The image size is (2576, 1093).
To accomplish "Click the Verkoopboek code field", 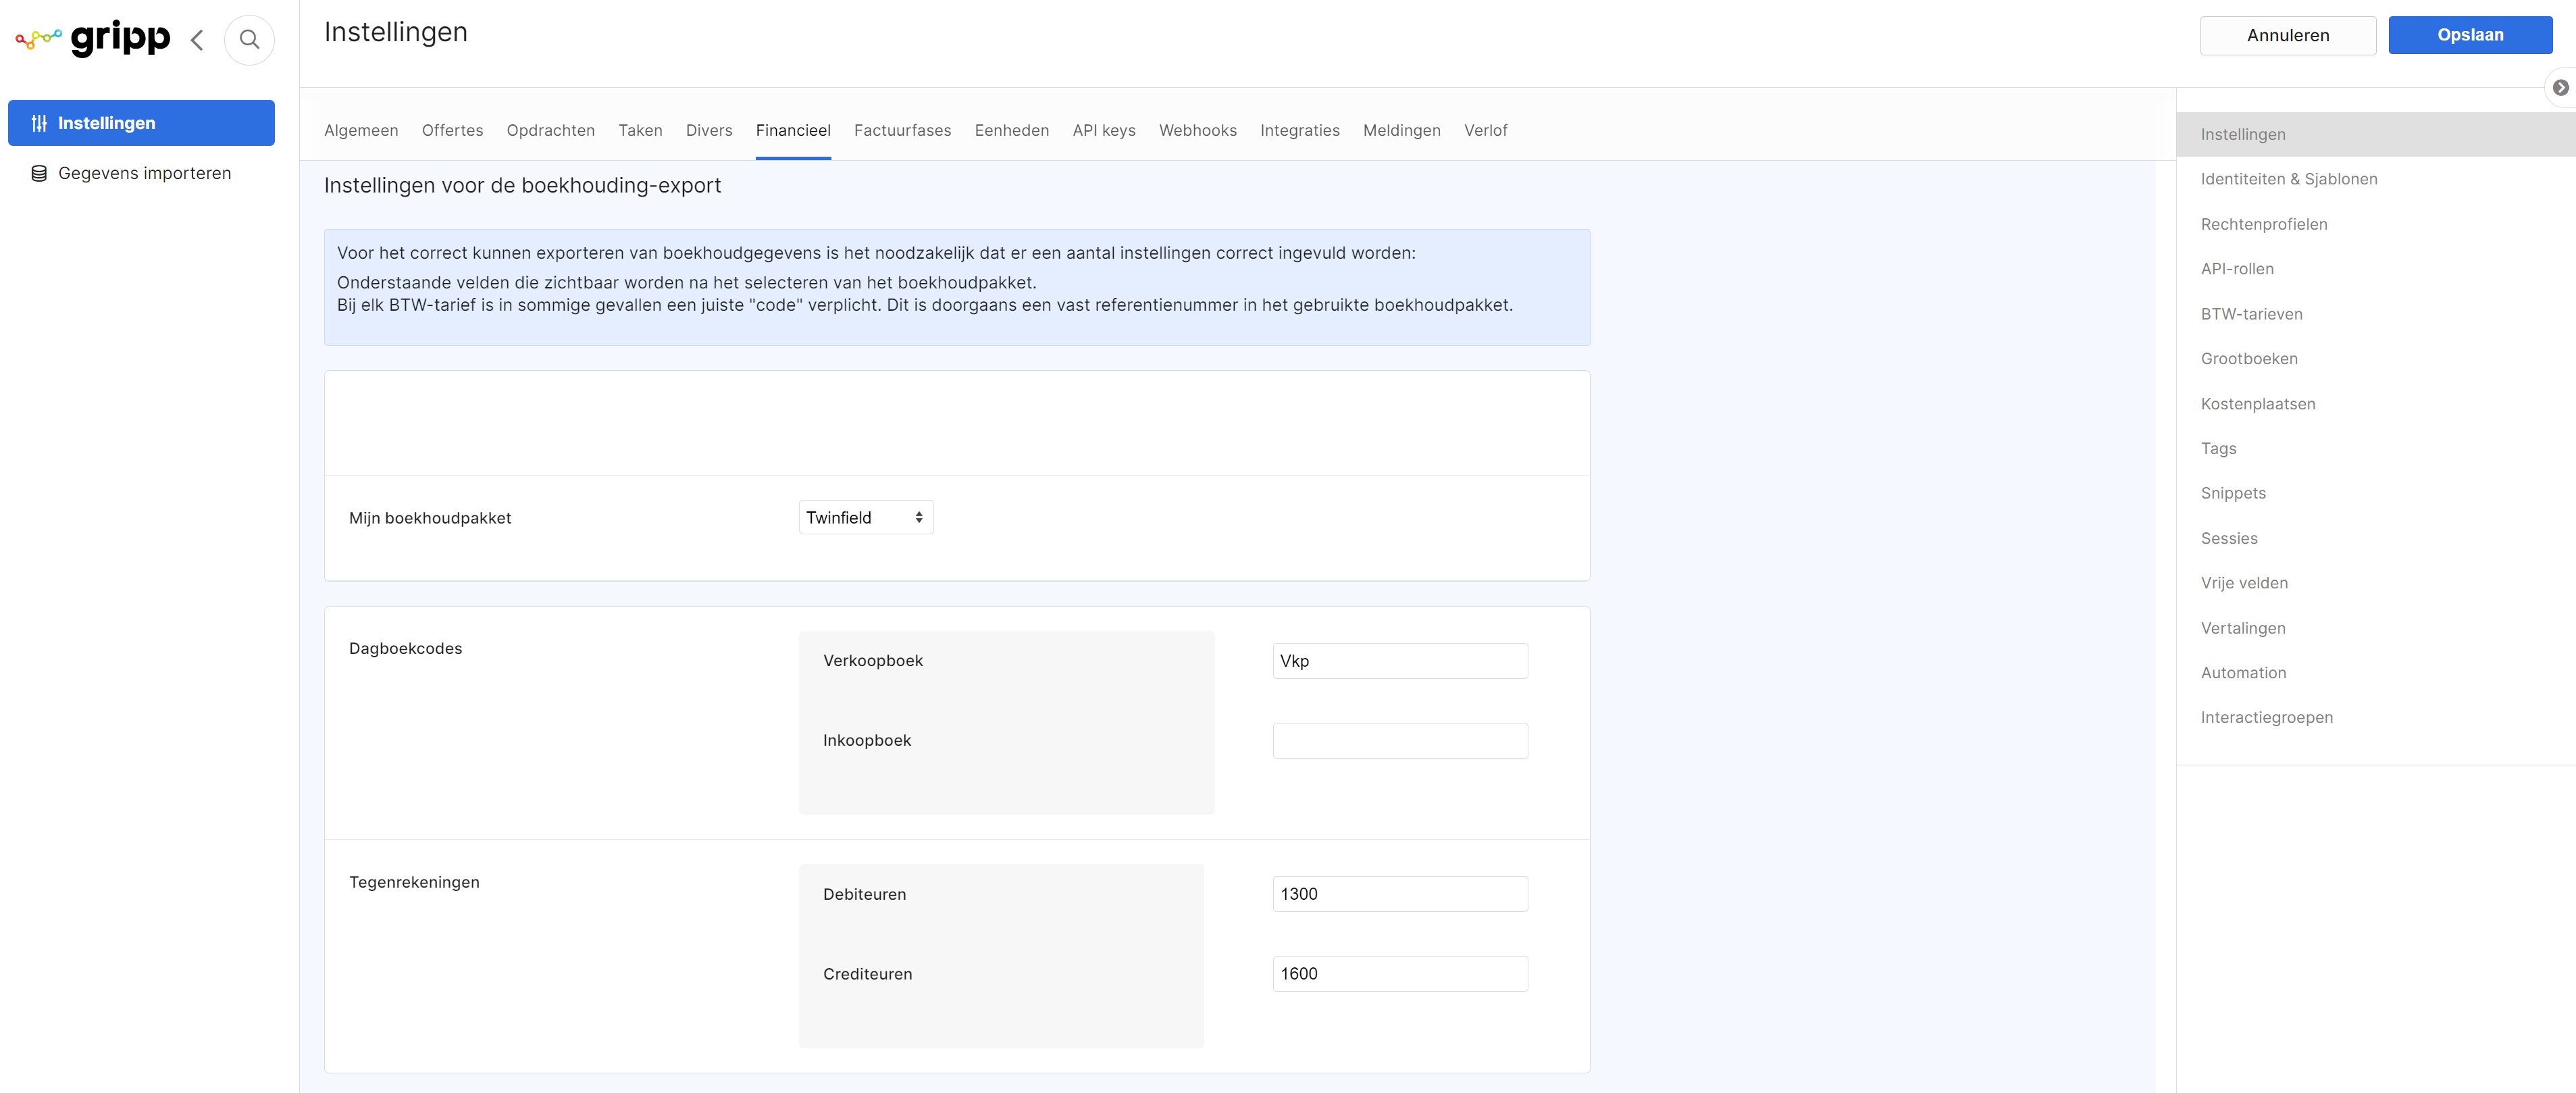I will (1399, 661).
